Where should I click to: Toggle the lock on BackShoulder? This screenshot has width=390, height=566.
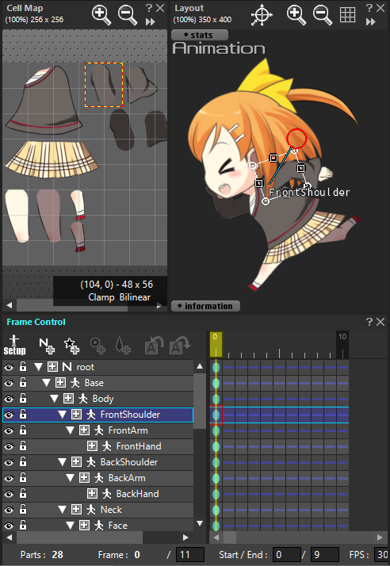[23, 462]
